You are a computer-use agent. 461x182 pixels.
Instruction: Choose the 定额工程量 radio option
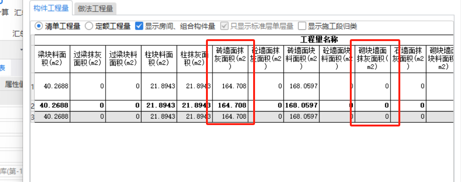[89, 26]
